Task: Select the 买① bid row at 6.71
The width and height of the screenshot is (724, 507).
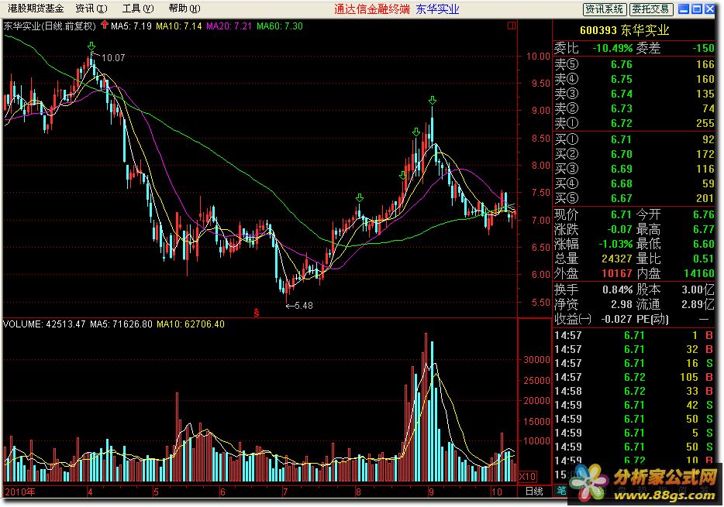Action: (634, 139)
